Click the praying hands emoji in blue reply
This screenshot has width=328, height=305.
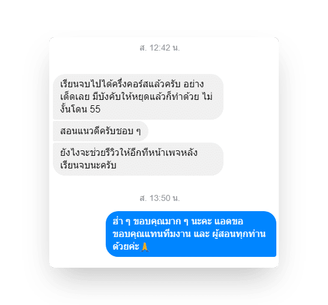tap(145, 247)
